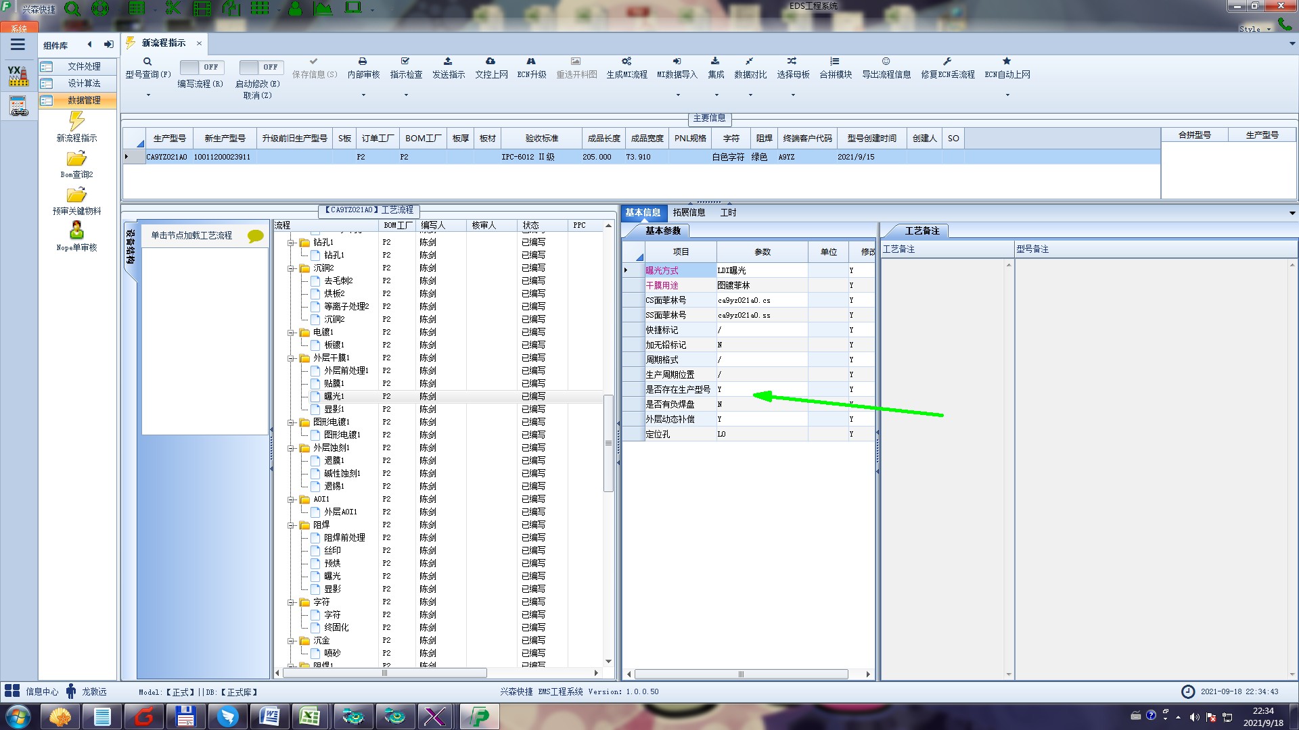Click the 型号查询 search icon
The image size is (1299, 730).
[x=147, y=62]
